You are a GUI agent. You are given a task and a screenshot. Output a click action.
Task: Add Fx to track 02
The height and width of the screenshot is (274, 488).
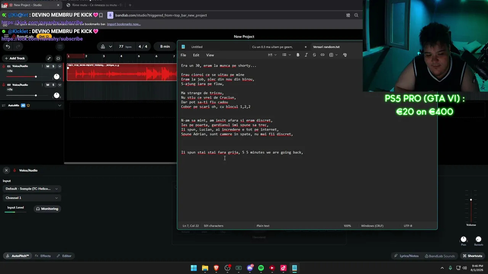click(x=10, y=90)
